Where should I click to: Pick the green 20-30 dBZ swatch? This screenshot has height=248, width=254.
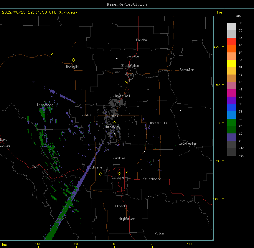(x=232, y=123)
